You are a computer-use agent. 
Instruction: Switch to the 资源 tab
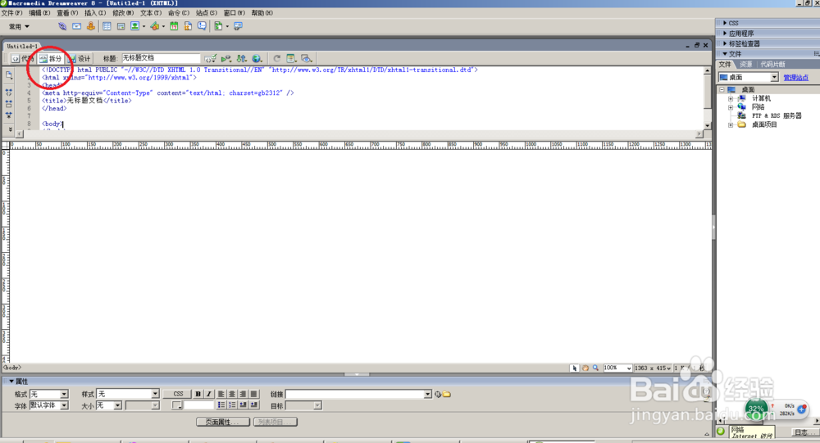click(x=745, y=64)
